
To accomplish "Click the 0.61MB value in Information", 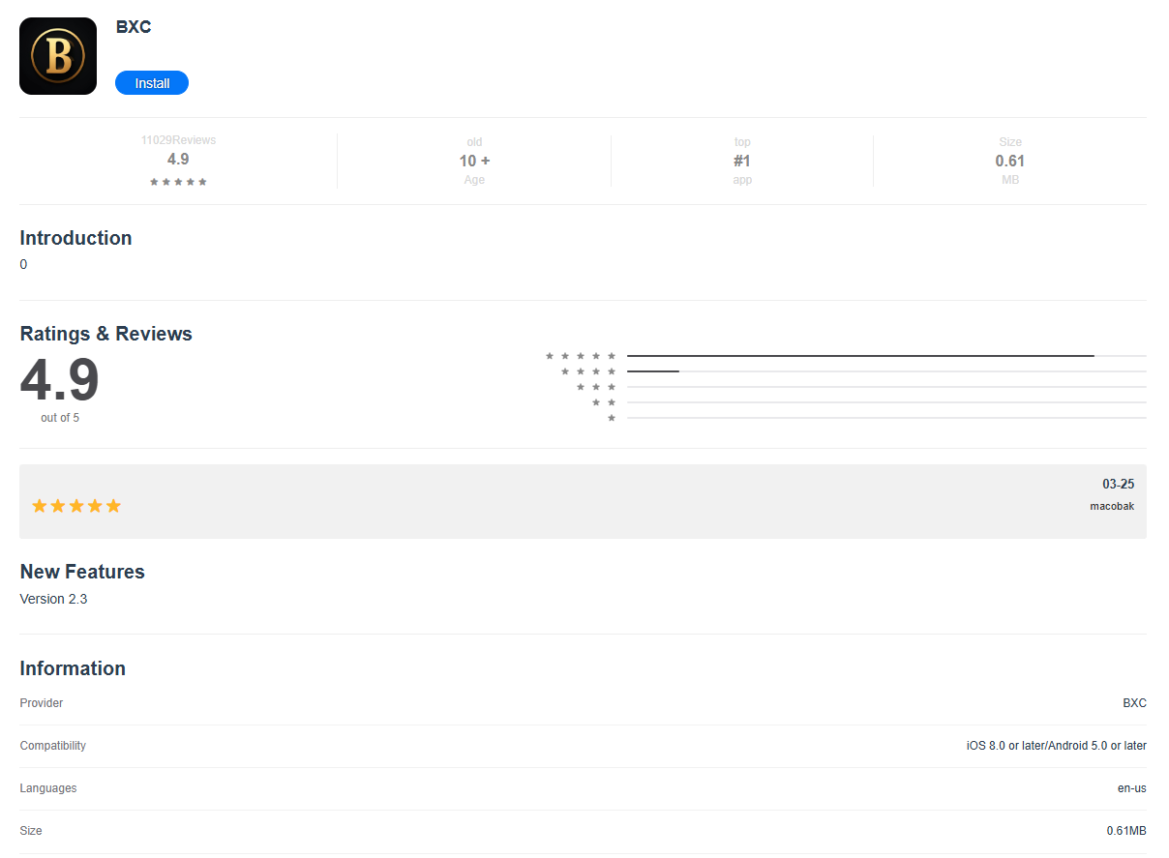I will pyautogui.click(x=1126, y=831).
